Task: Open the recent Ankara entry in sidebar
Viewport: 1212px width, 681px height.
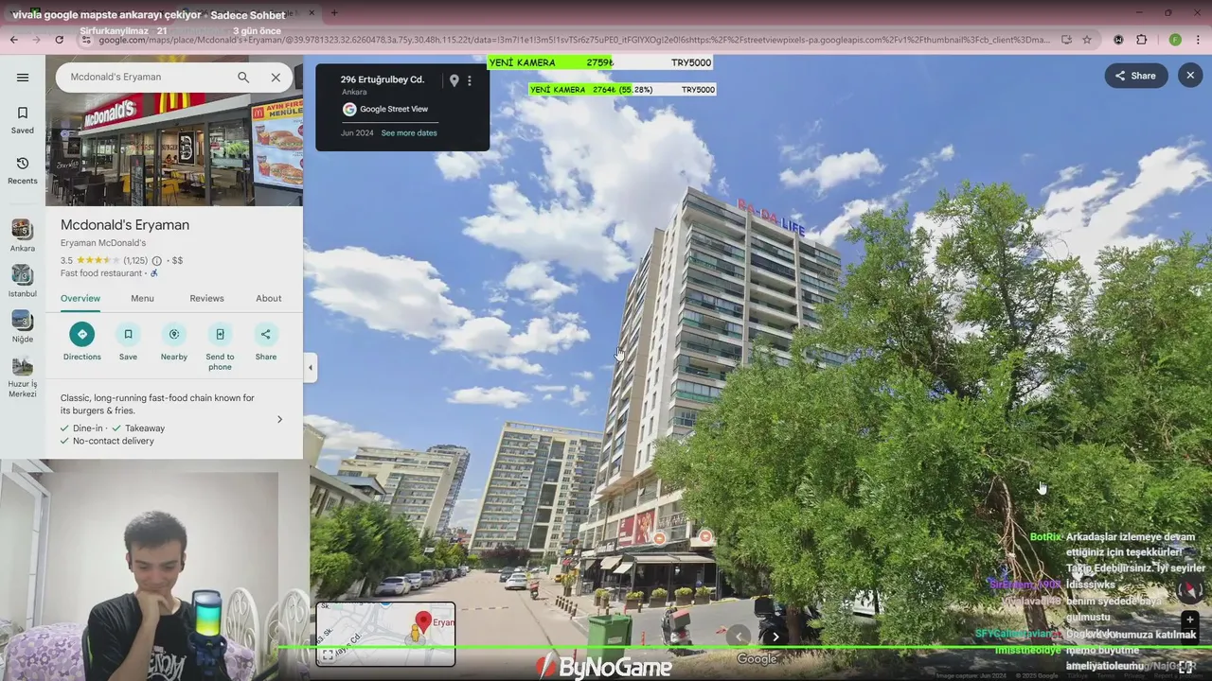Action: [x=23, y=236]
